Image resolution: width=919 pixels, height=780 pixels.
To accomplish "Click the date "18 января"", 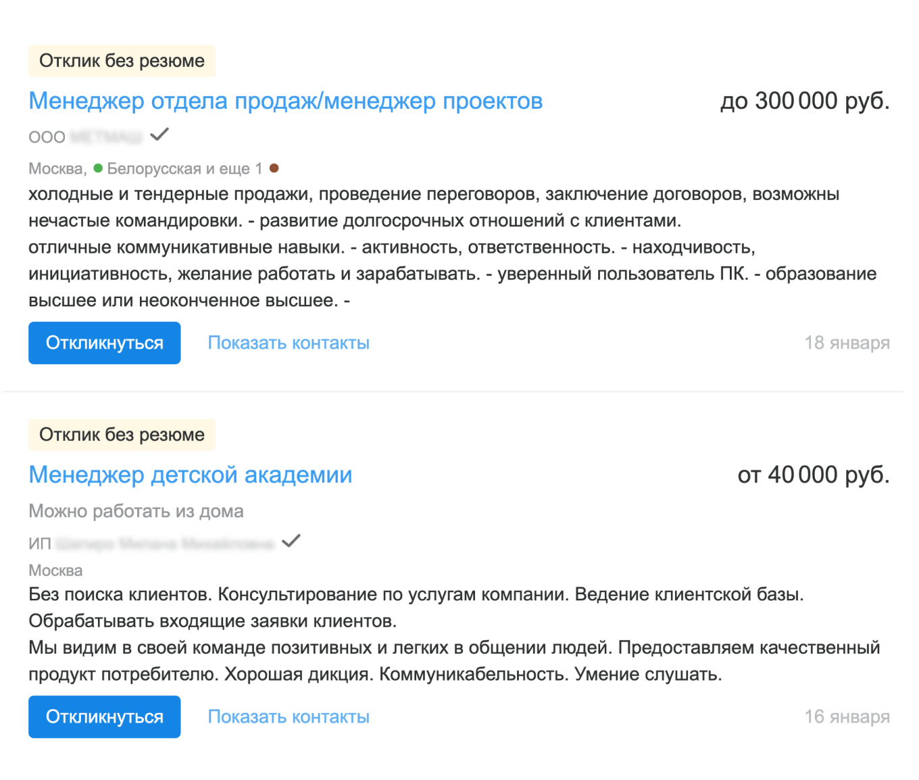I will [x=847, y=343].
